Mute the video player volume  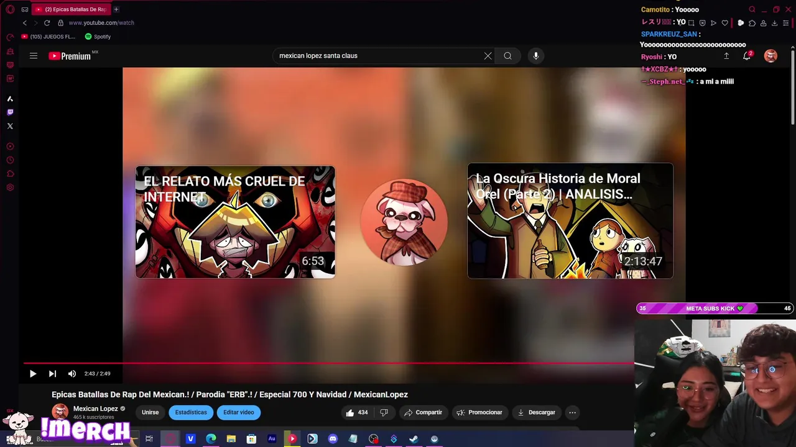coord(72,374)
